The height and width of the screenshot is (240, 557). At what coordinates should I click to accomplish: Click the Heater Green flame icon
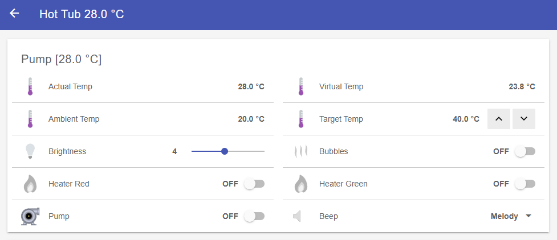(300, 184)
